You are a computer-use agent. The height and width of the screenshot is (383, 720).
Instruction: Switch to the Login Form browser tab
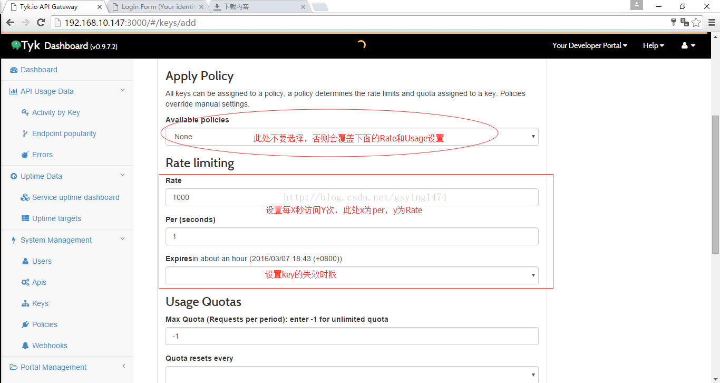click(158, 7)
